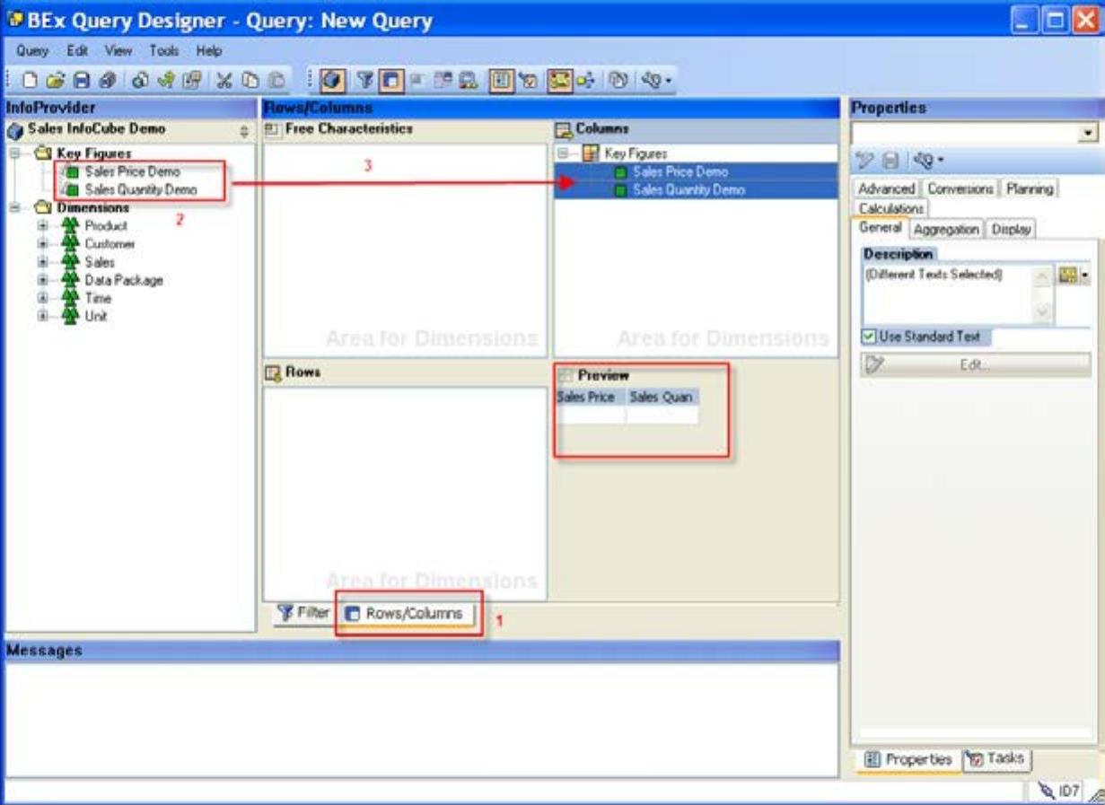Click the scissors Cut icon
The width and height of the screenshot is (1105, 805).
tap(224, 81)
